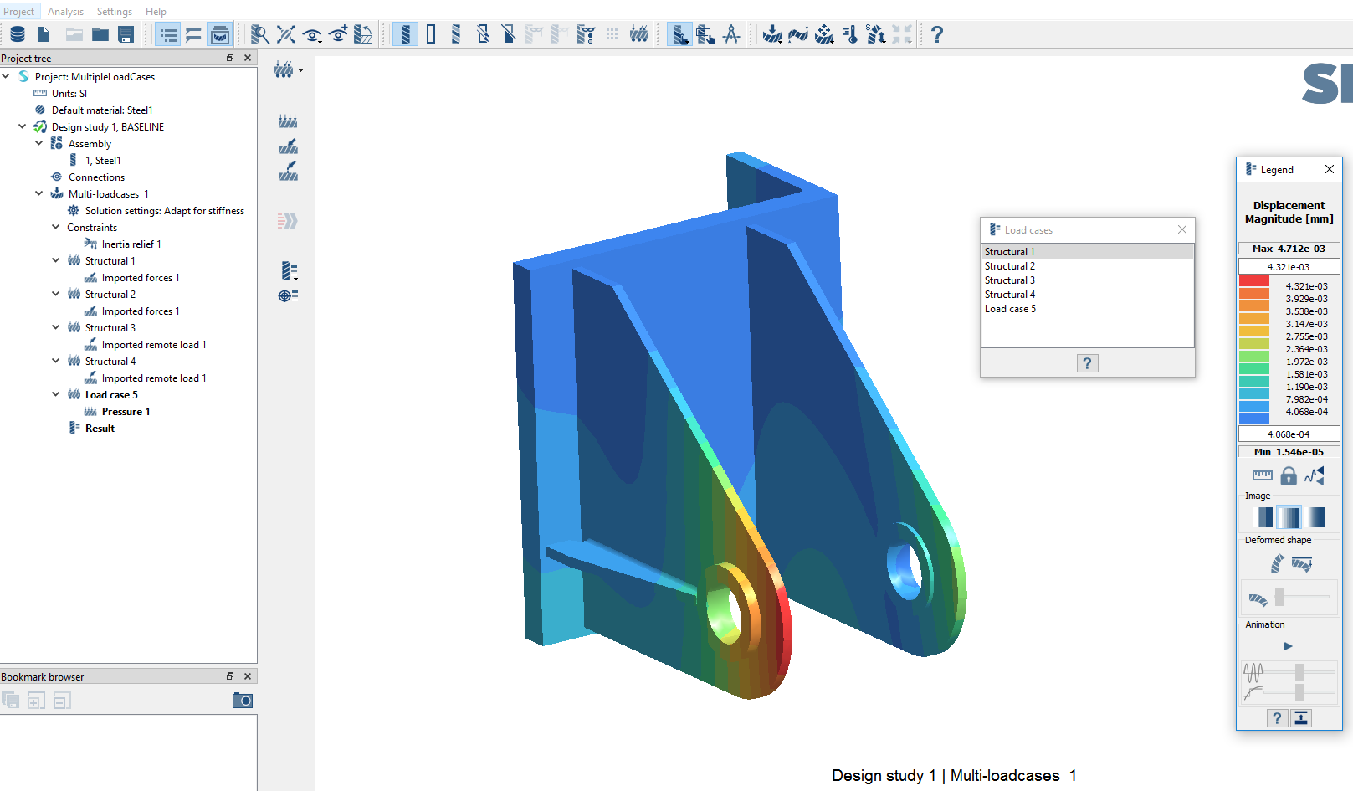Click the save project icon in toolbar
The image size is (1353, 791).
tap(126, 34)
